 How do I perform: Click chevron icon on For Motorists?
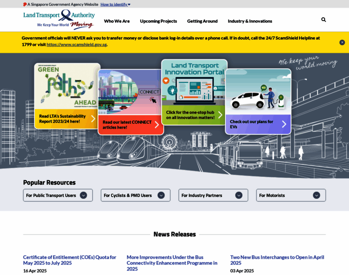[316, 195]
